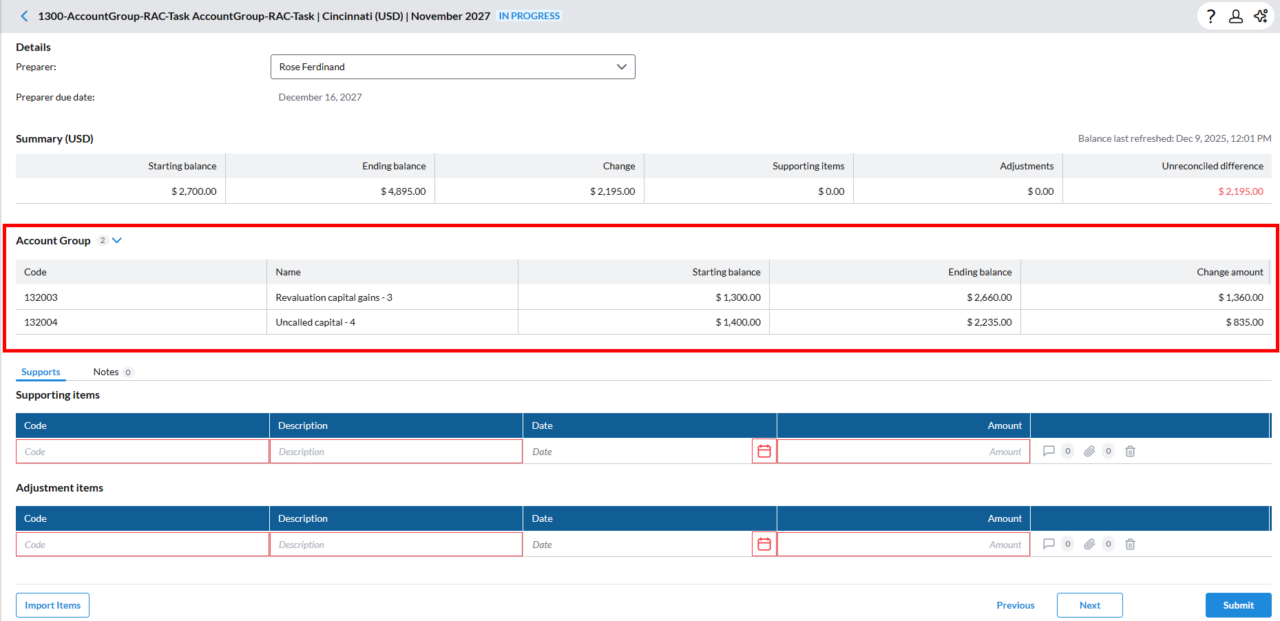Click the Previous link
The height and width of the screenshot is (621, 1280).
tap(1015, 605)
